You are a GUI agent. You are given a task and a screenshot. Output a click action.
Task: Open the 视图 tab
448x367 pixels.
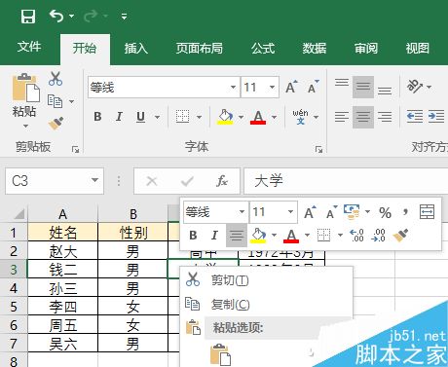pos(418,49)
